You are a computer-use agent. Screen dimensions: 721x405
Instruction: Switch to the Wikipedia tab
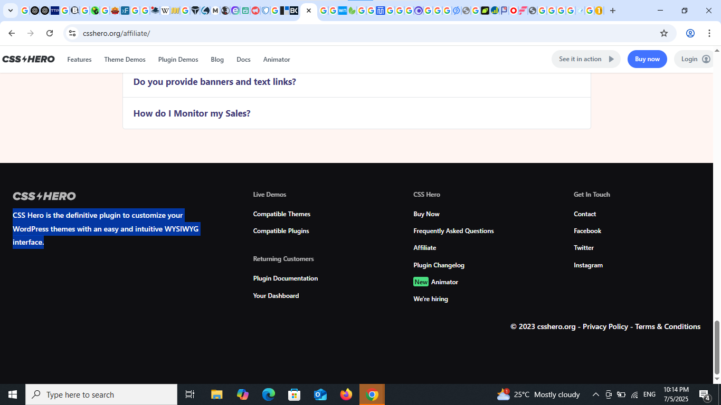point(165,11)
